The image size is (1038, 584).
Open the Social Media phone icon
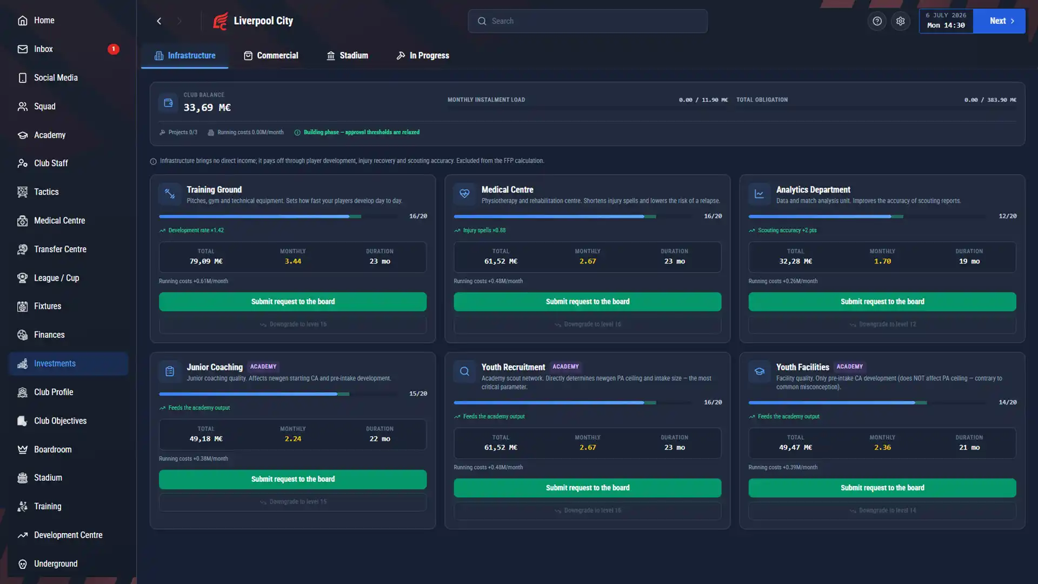(22, 78)
